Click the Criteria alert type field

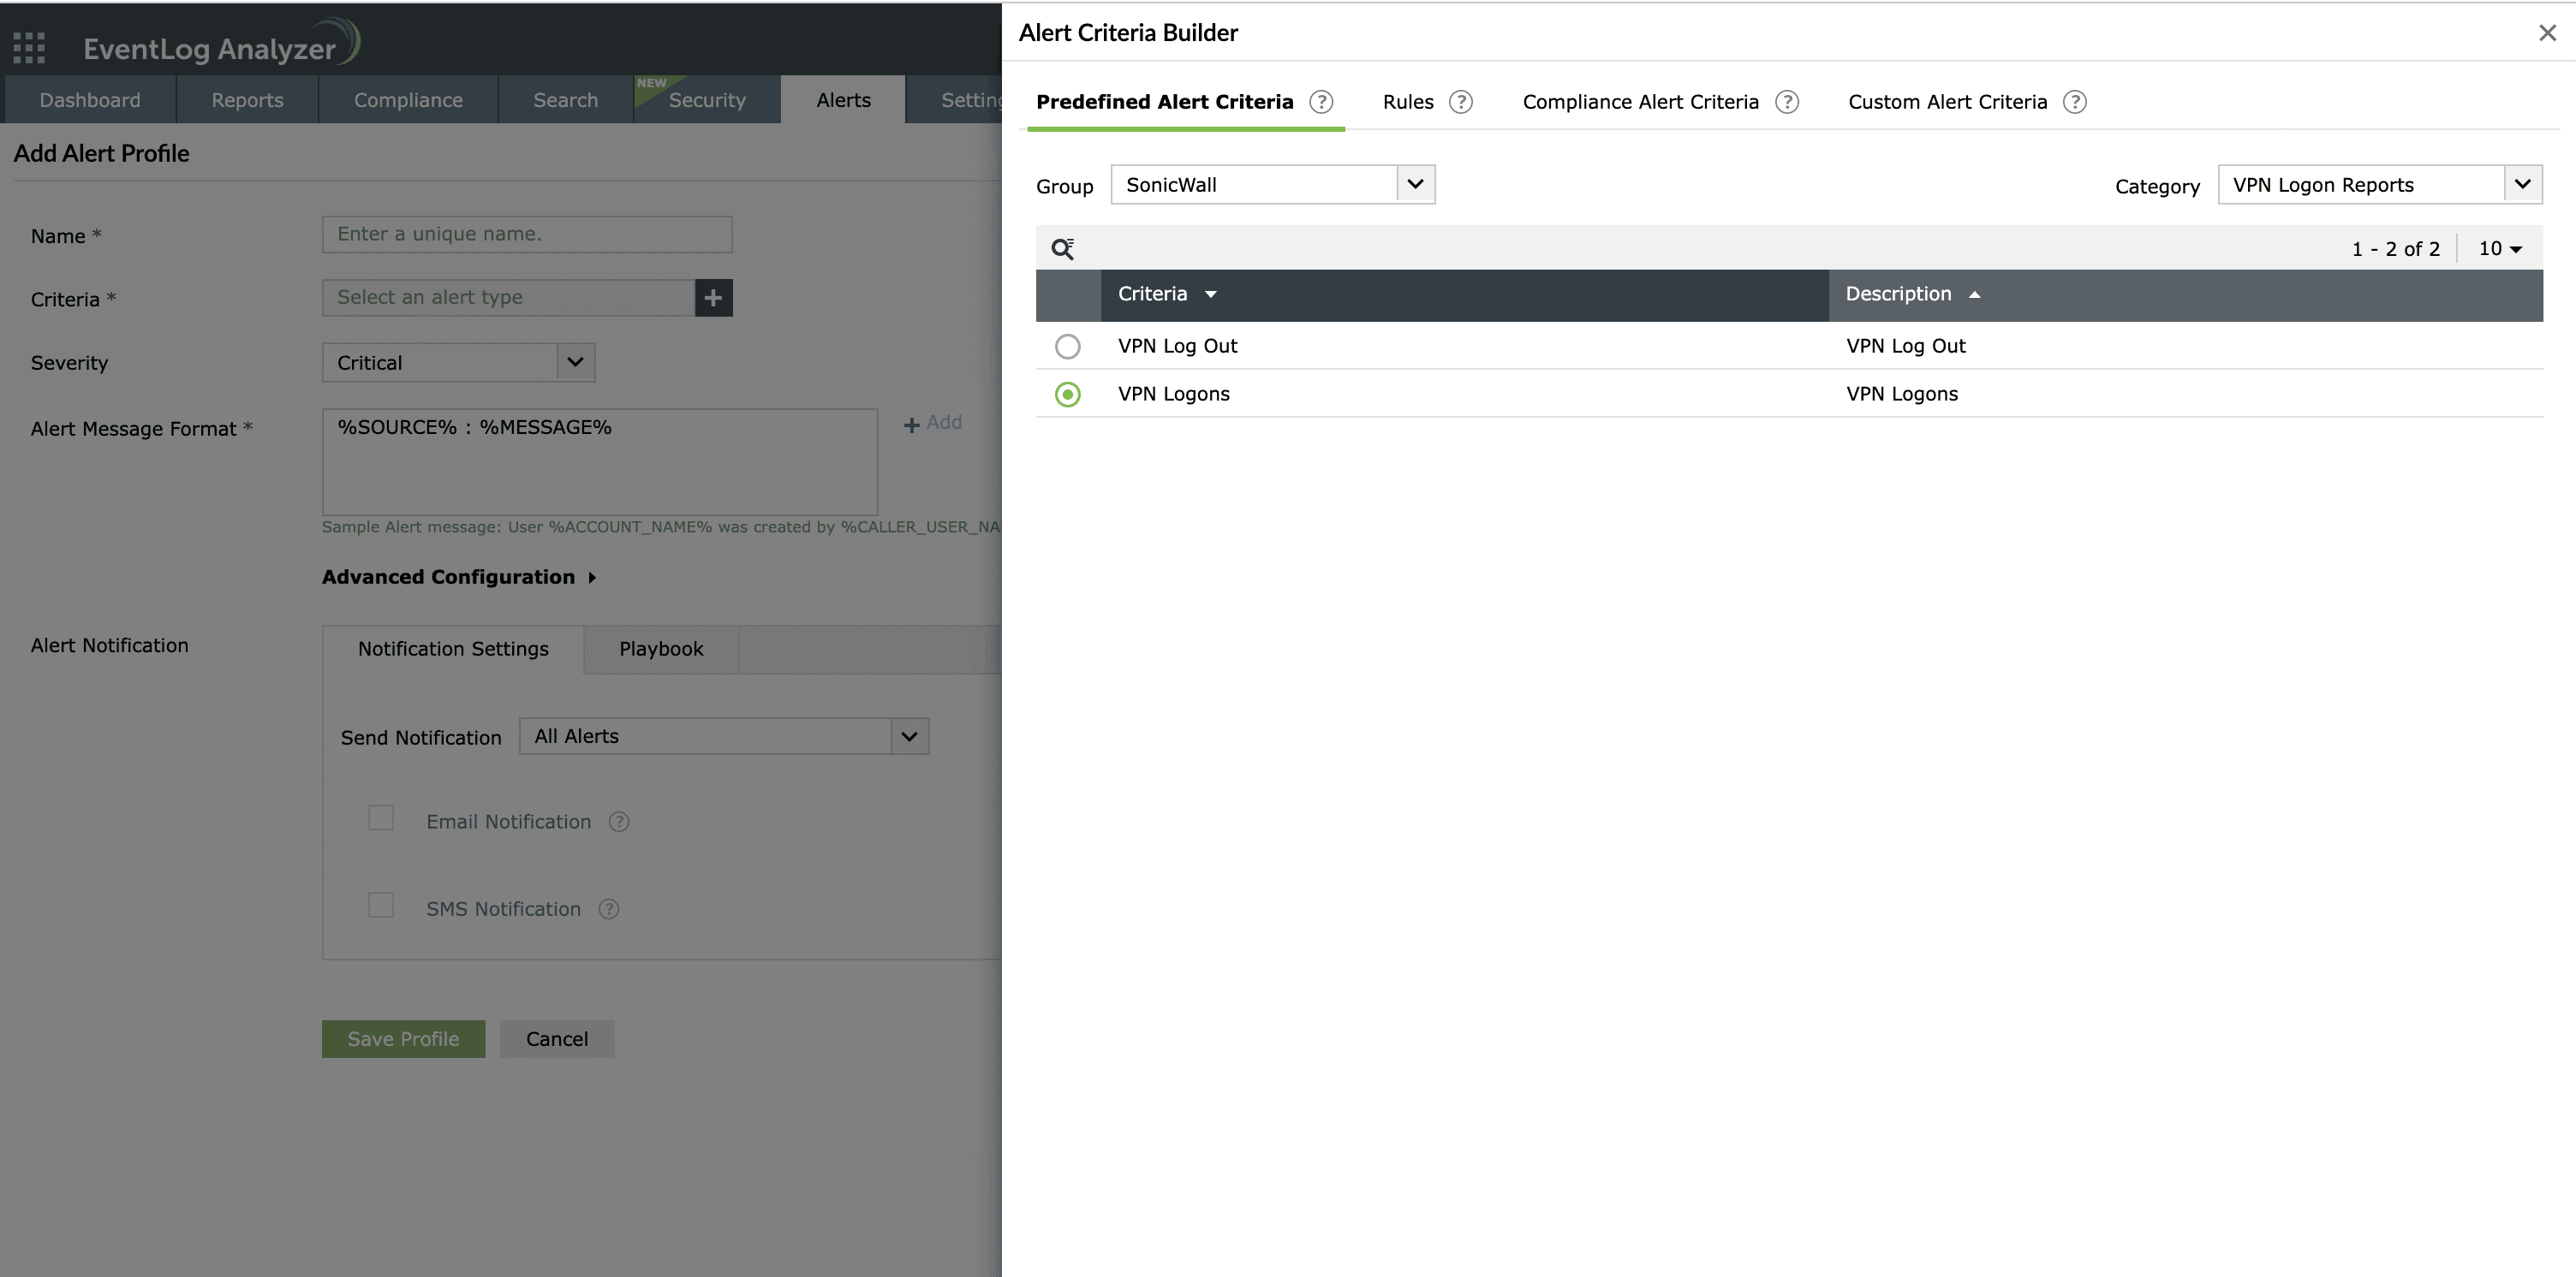[x=508, y=298]
